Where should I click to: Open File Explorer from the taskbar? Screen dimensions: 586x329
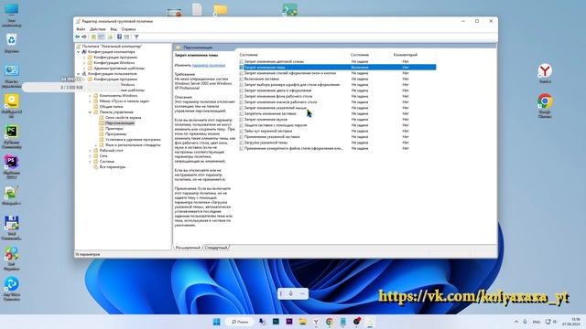(x=302, y=322)
